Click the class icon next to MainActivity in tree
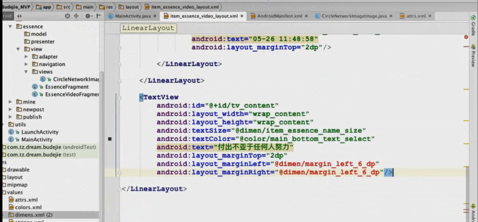Image resolution: width=478 pixels, height=222 pixels. pos(11,139)
